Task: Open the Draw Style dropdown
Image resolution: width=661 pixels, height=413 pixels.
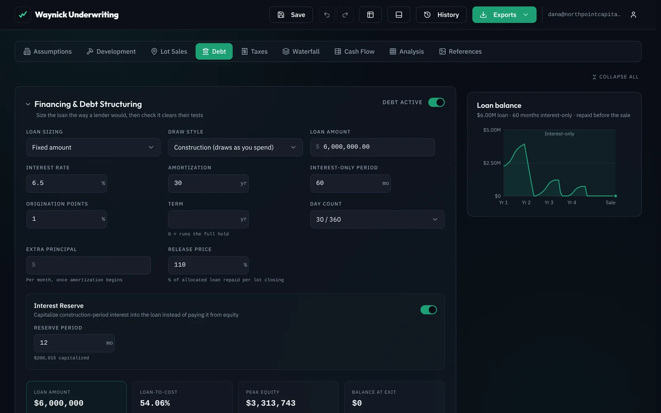Action: pos(235,147)
